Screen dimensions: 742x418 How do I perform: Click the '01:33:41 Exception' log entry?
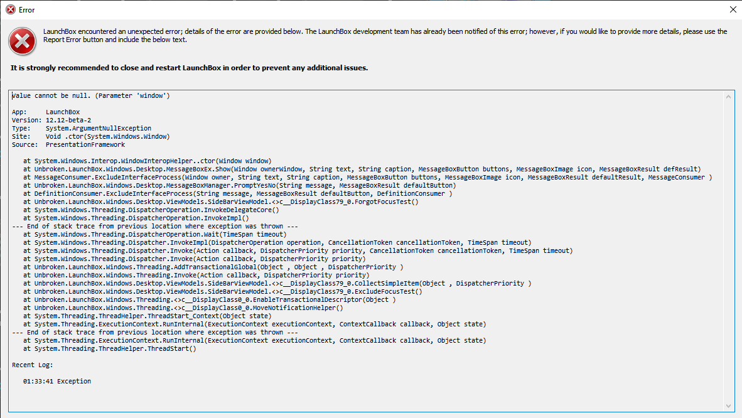(56, 381)
